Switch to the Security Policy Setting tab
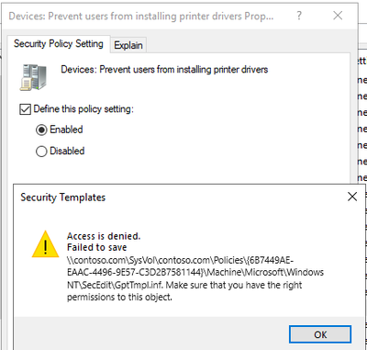The height and width of the screenshot is (350, 367). [x=59, y=44]
